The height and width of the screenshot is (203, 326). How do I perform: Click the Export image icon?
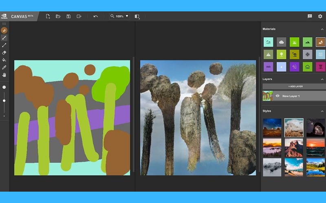coord(79,16)
